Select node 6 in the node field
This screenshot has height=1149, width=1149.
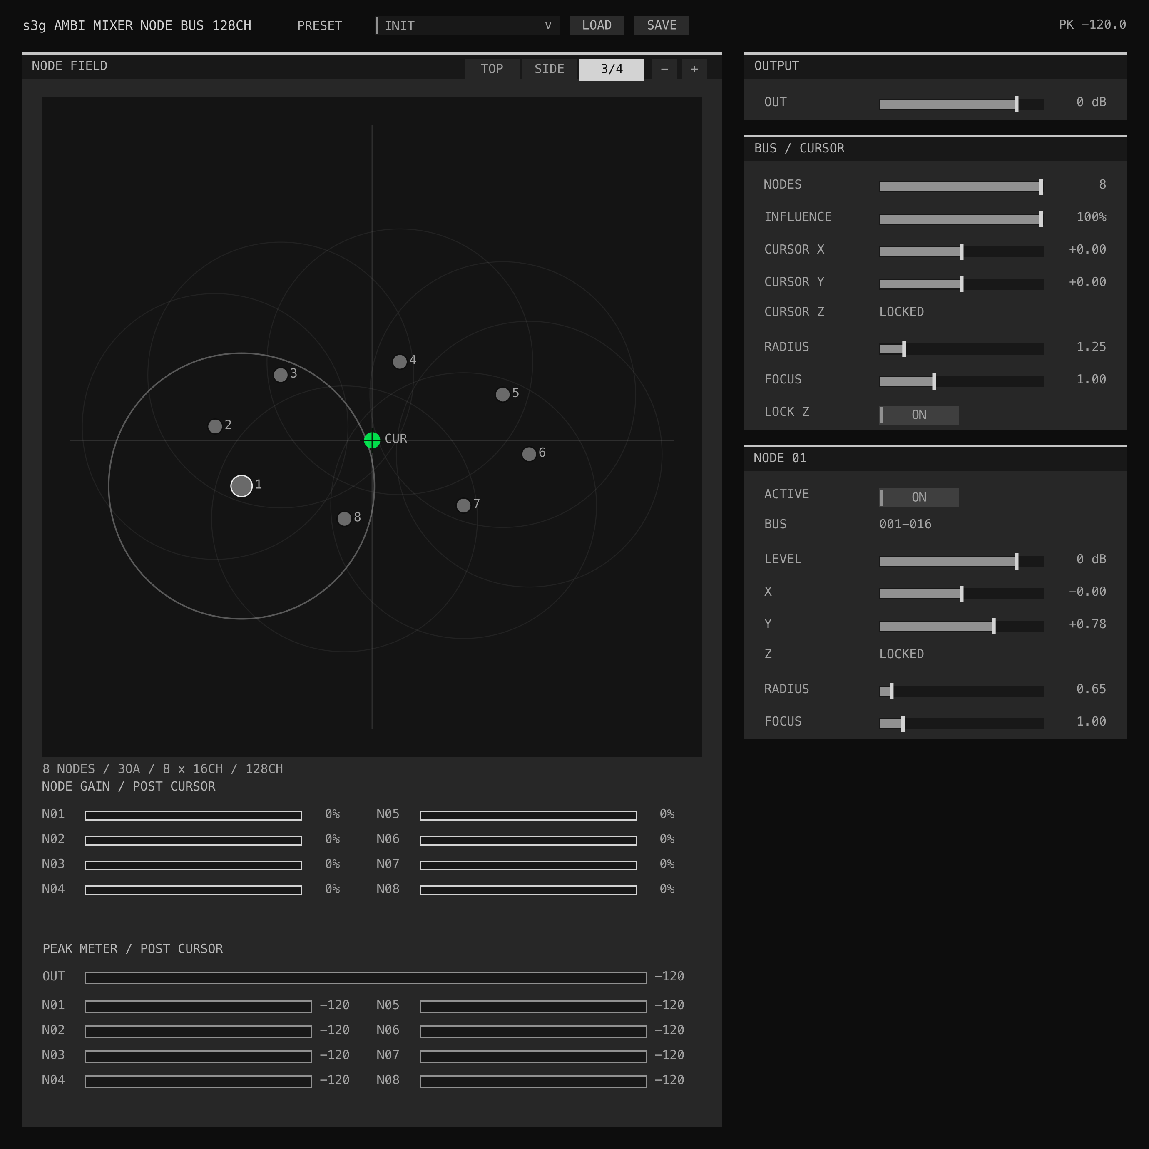pos(529,454)
